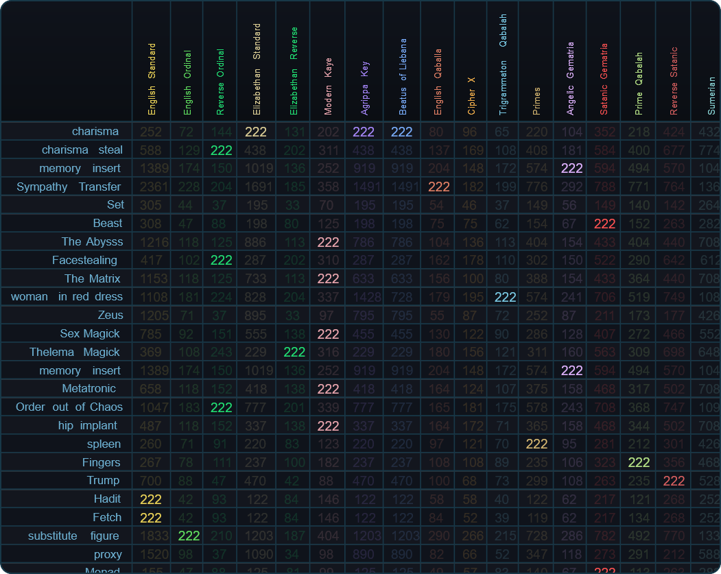Screen dimensions: 721x574
Task: Click the English Standard column header
Action: tap(152, 80)
